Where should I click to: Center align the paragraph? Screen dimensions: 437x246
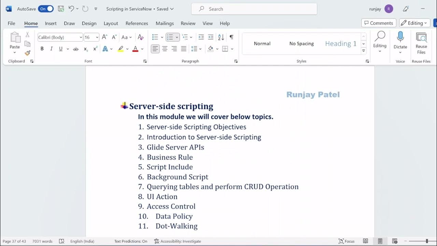tap(165, 49)
